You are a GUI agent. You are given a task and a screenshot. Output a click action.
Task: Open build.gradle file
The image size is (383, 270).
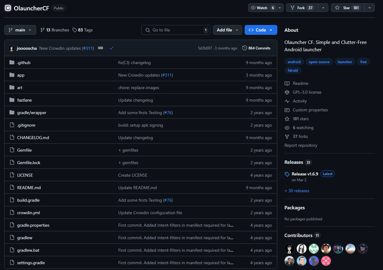28,200
